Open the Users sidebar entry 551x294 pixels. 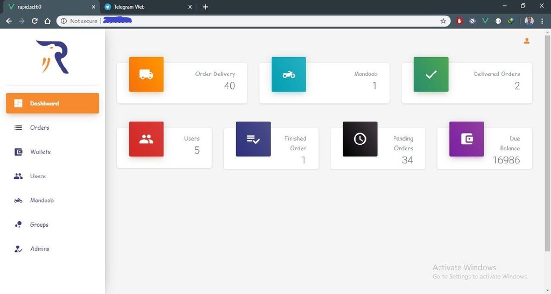pyautogui.click(x=52, y=176)
